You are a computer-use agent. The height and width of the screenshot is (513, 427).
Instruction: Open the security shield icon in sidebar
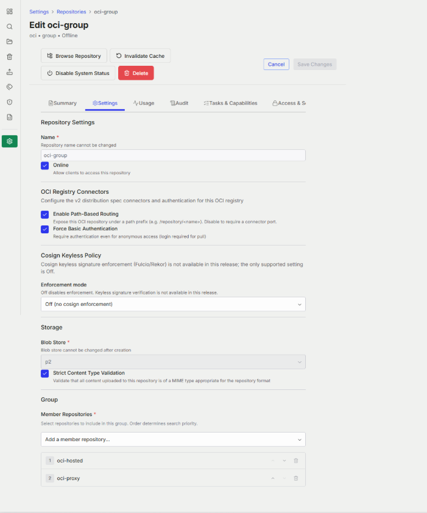click(10, 102)
